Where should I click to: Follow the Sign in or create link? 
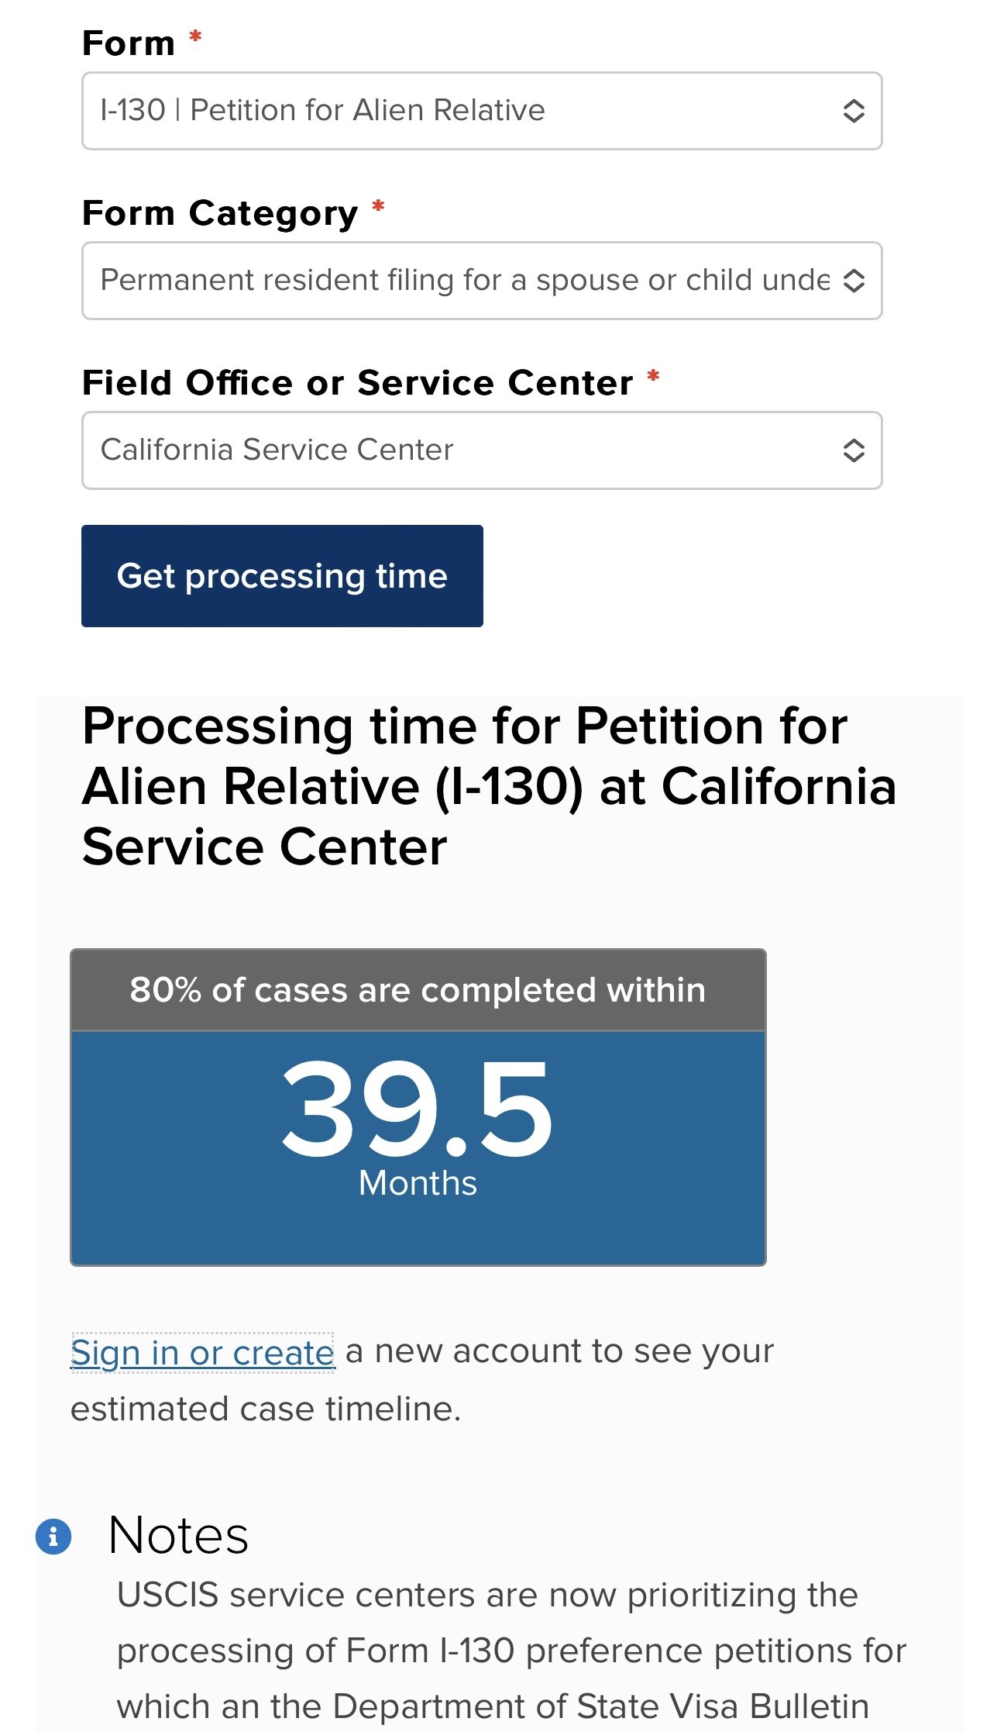click(x=202, y=1353)
